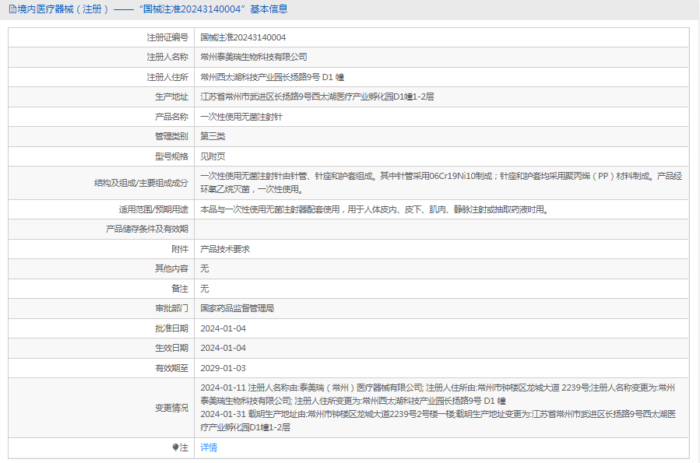Screen dimensions: 700x463
Task: Click intended use text 本品与一次性使用无菌注射器配套使用
Action: [374, 209]
